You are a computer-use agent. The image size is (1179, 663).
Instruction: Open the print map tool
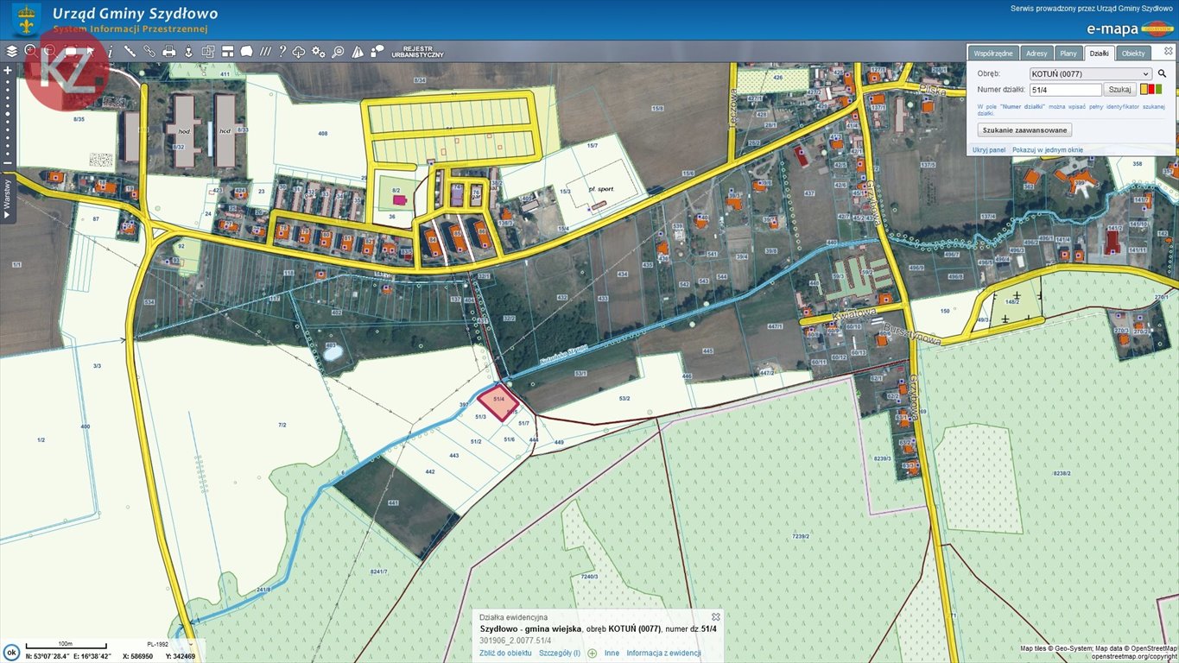pyautogui.click(x=169, y=52)
